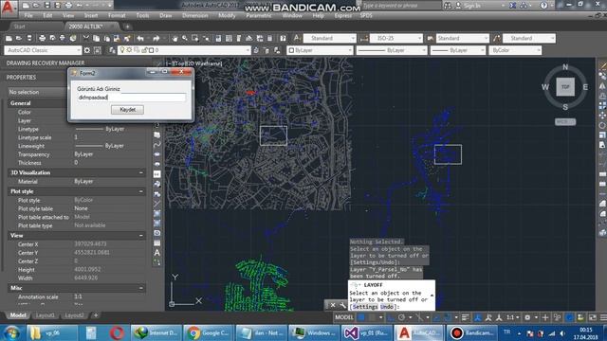Click the North label on the ViewCube compass
The height and width of the screenshot is (341, 607).
pos(565,67)
